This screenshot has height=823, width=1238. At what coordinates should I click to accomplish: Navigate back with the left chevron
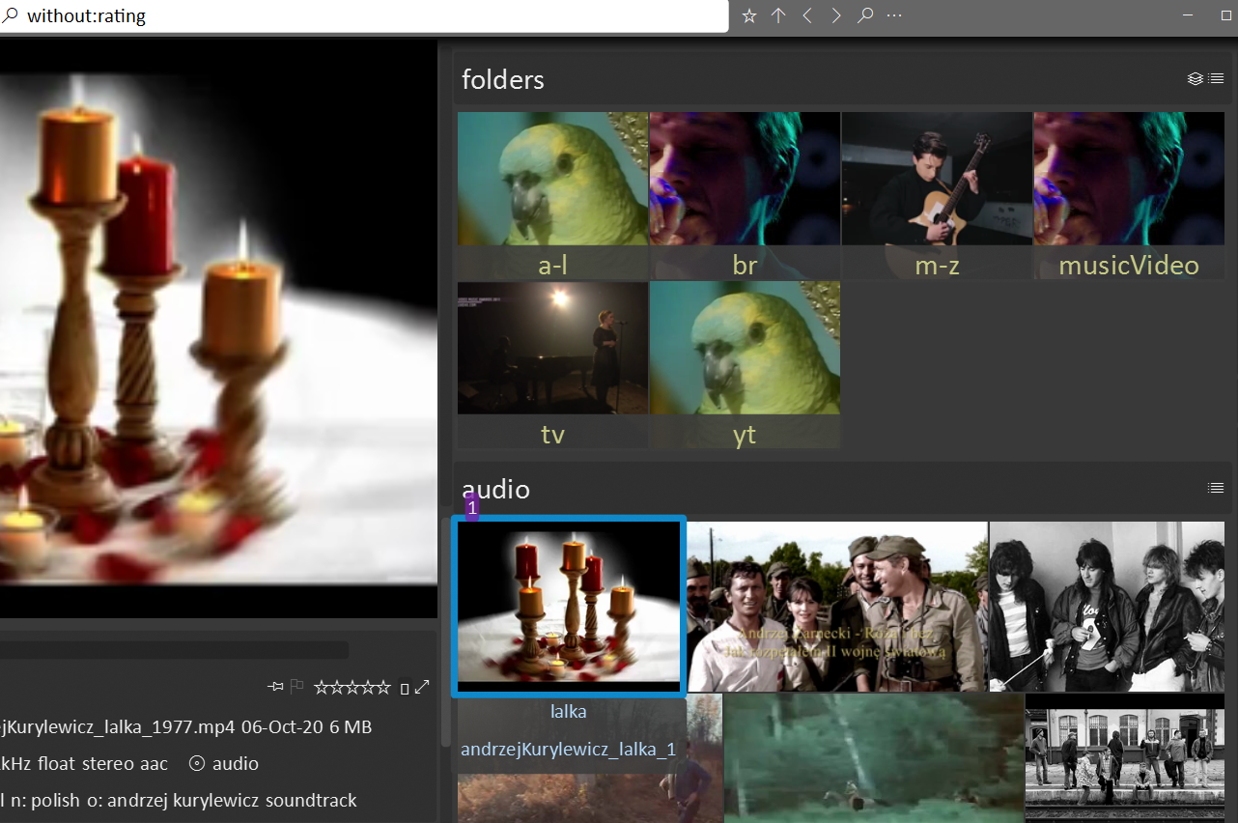coord(807,15)
